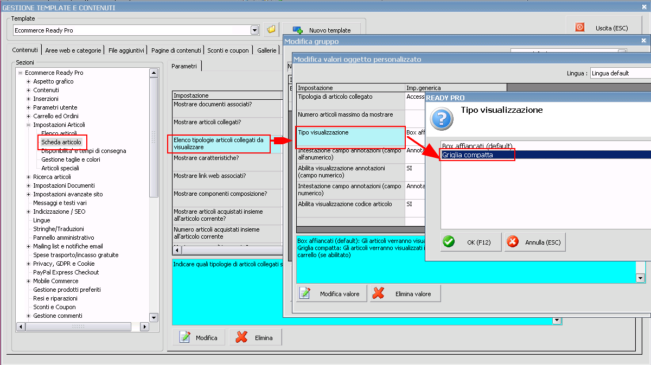Click the Modifica valore button
651x365 pixels.
331,293
